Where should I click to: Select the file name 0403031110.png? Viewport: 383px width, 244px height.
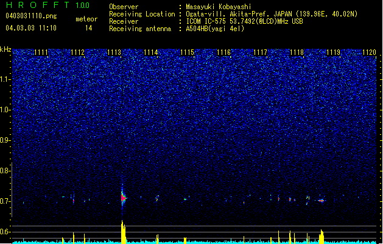(x=31, y=16)
